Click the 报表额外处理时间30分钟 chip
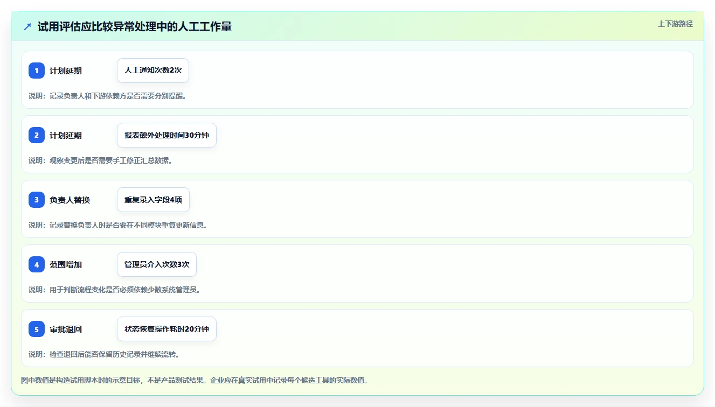This screenshot has width=715, height=407. (166, 135)
